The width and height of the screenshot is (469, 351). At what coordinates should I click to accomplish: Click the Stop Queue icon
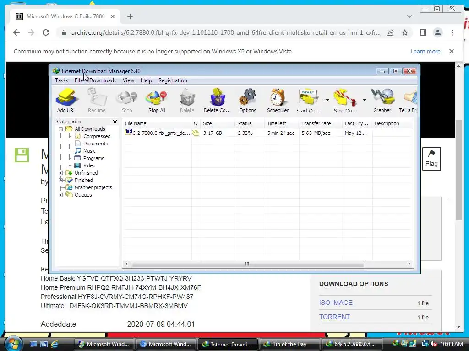345,100
